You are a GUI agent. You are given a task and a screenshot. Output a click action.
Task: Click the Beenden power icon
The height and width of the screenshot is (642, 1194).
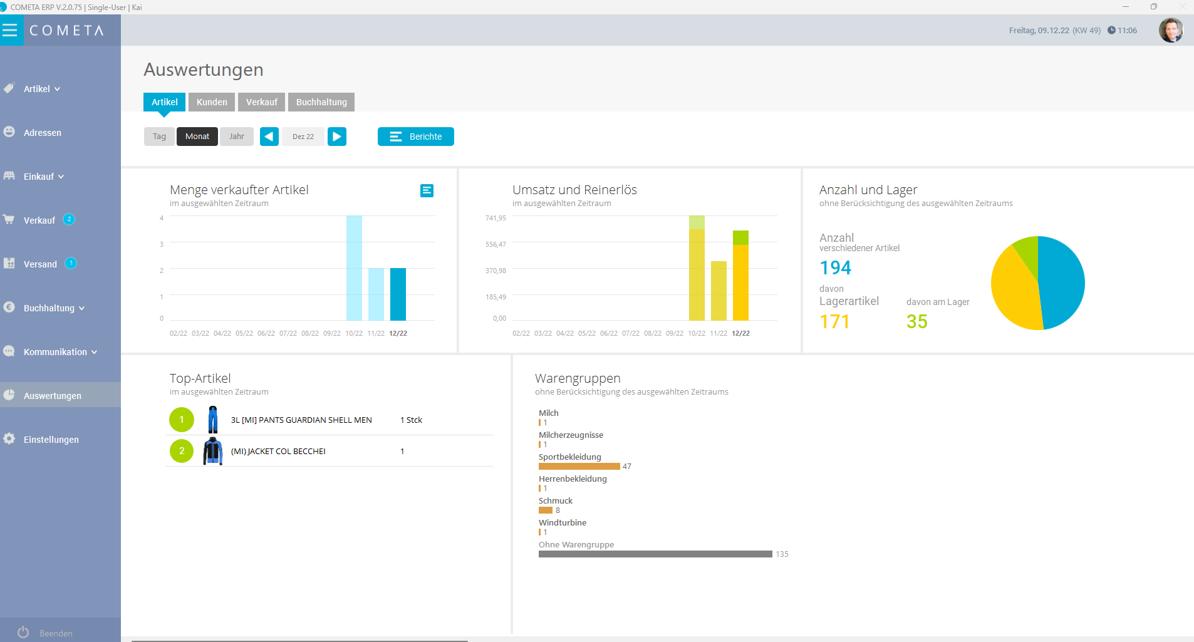point(23,633)
